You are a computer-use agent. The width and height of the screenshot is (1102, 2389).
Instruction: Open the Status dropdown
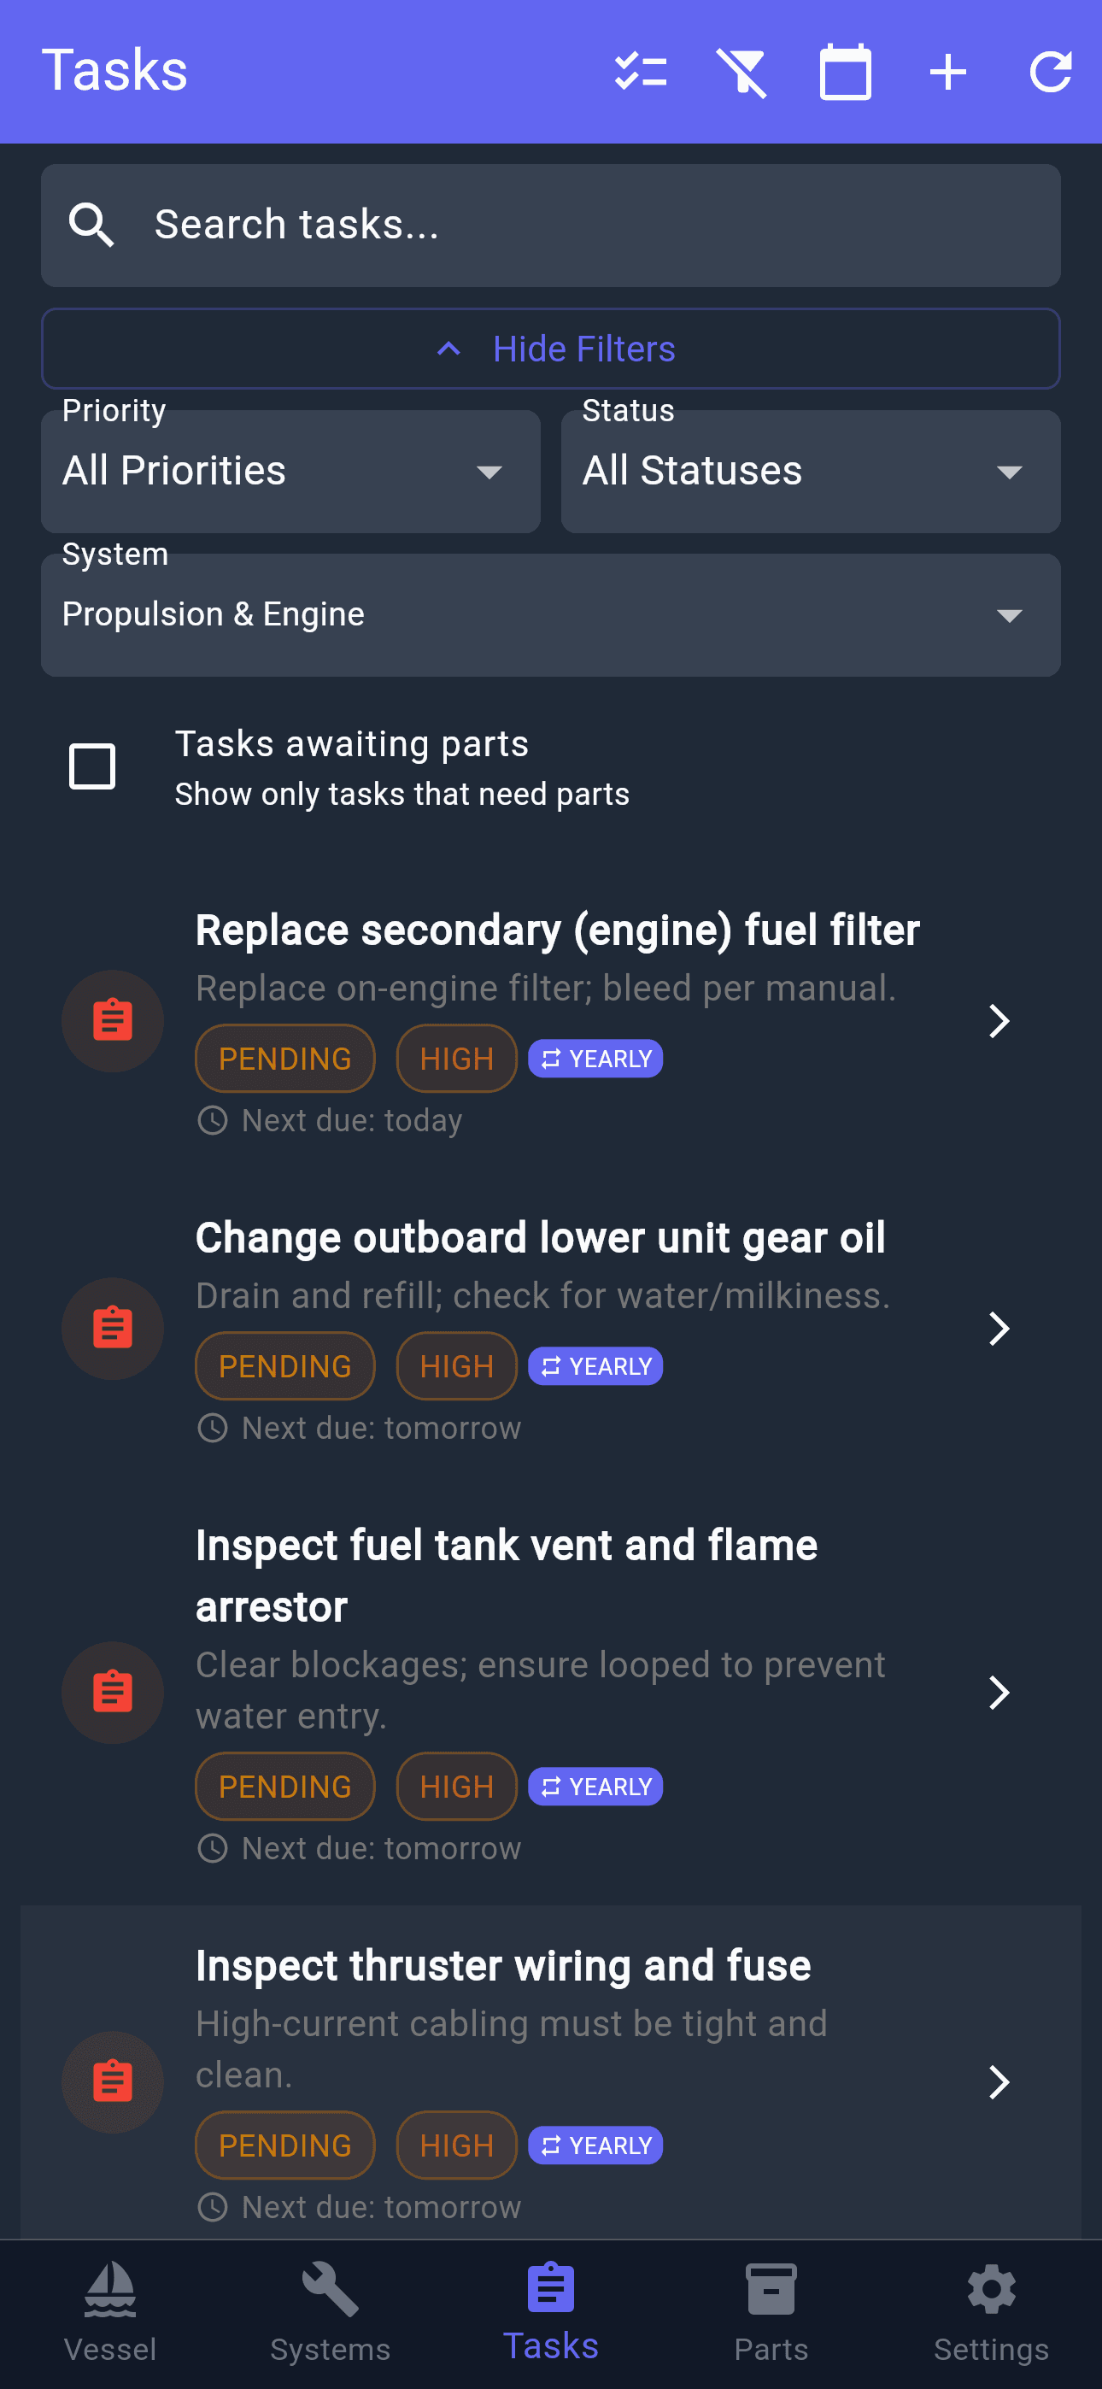[810, 471]
